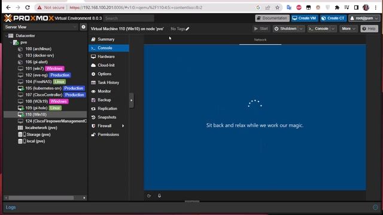Viewport: 383px width, 215px height.
Task: Click the Start button
Action: 261,29
